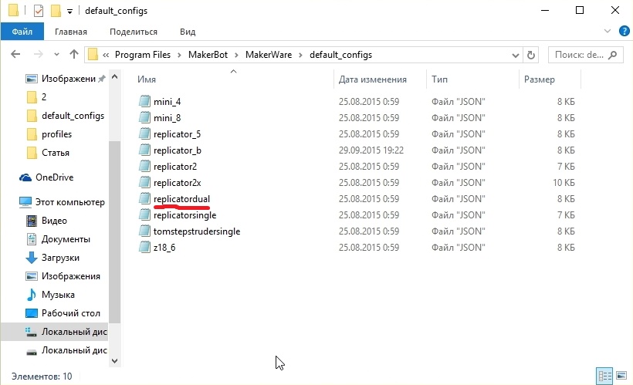Viewport: 633px width, 385px height.
Task: Select the mini_8 file icon
Action: [x=144, y=117]
